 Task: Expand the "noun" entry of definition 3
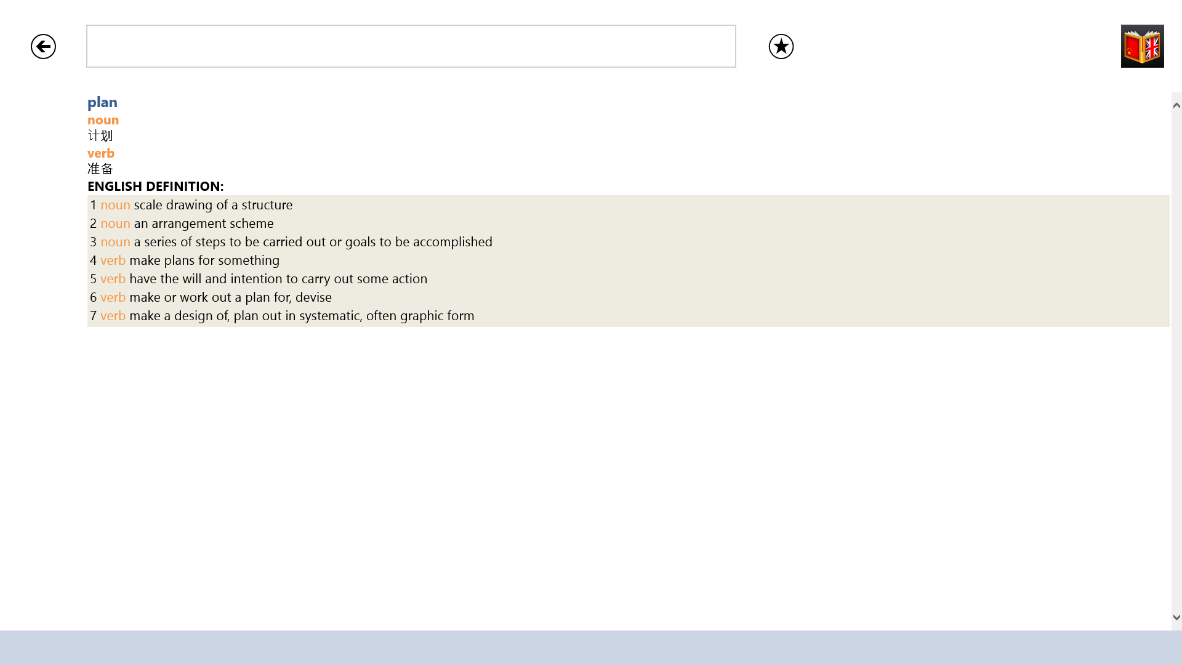(115, 241)
